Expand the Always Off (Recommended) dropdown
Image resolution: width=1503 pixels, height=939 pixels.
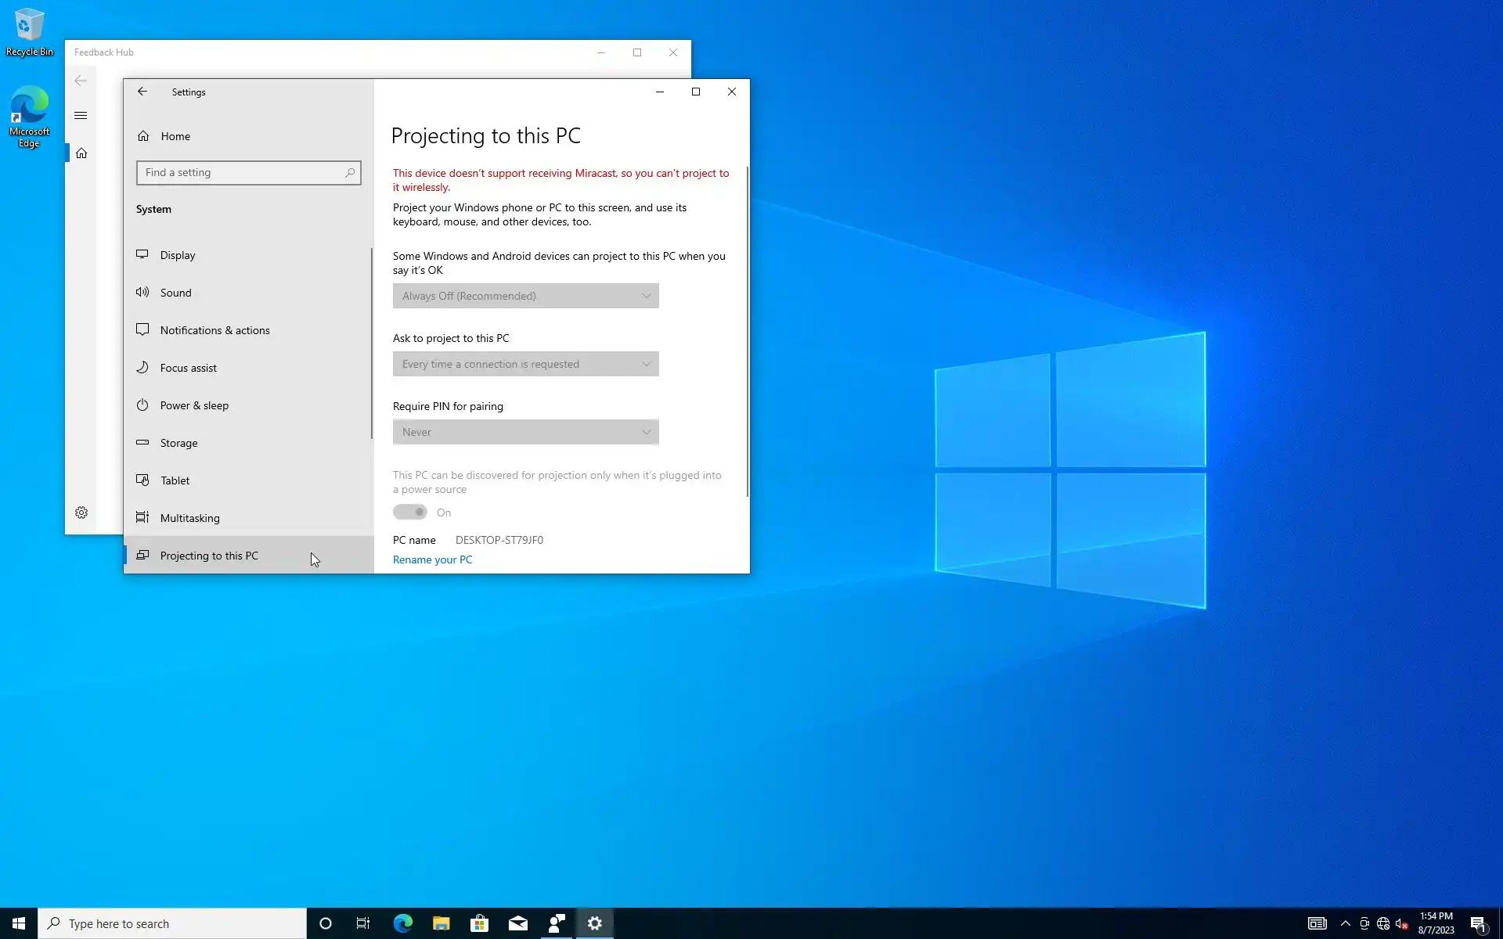point(525,296)
